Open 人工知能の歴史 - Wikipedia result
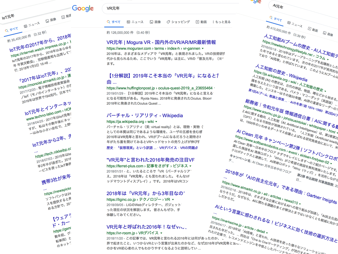The image size is (338, 254). [281, 72]
